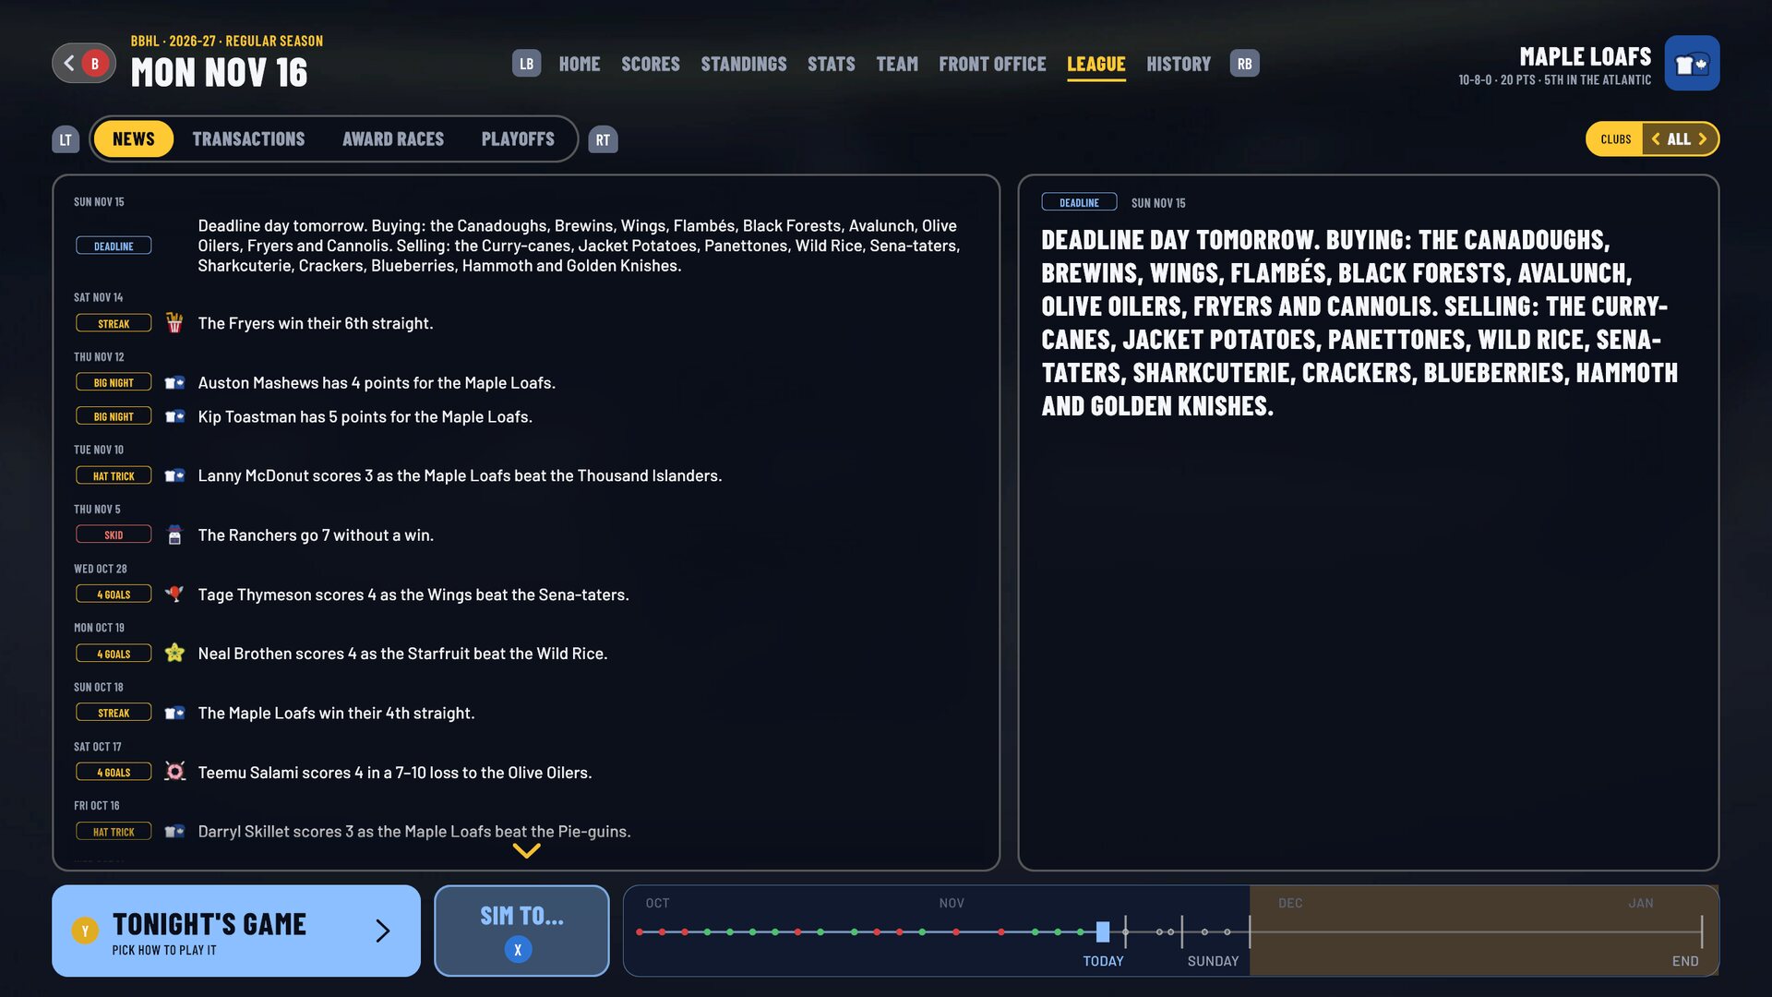Switch to the Playoffs tab
1772x997 pixels.
coord(518,139)
